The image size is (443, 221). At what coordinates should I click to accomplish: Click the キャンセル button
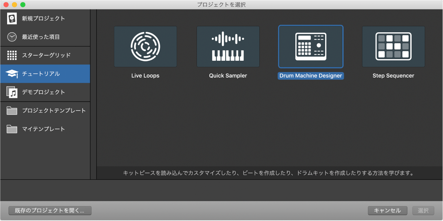[x=388, y=211]
